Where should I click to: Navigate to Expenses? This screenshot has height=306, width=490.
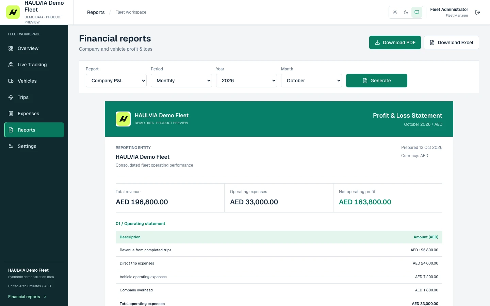(x=34, y=114)
